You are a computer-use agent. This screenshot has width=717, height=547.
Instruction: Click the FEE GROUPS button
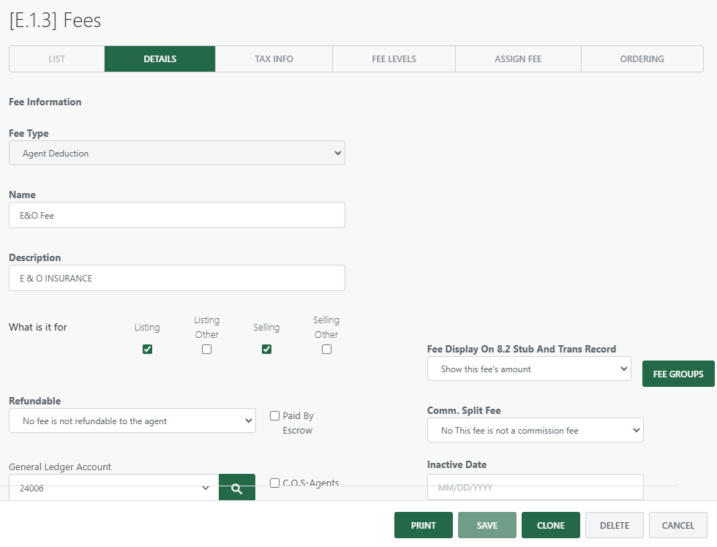pos(677,374)
